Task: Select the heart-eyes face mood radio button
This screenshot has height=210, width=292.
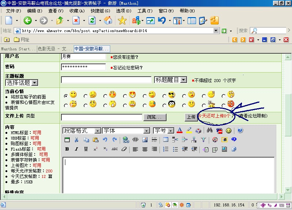Action: coord(125,96)
